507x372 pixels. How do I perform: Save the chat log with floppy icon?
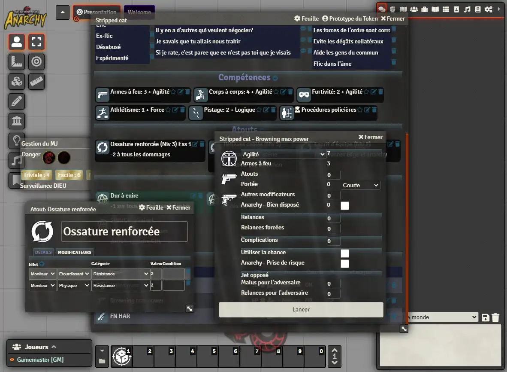(x=486, y=317)
